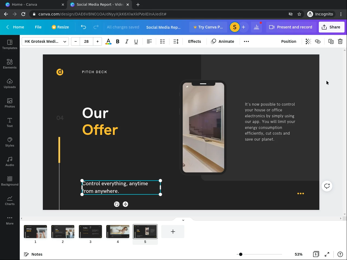Undo the last change

(83, 27)
